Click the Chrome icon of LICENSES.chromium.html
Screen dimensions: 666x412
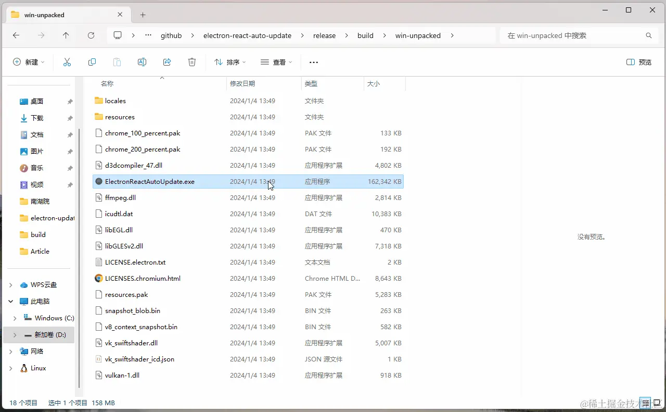click(x=99, y=278)
